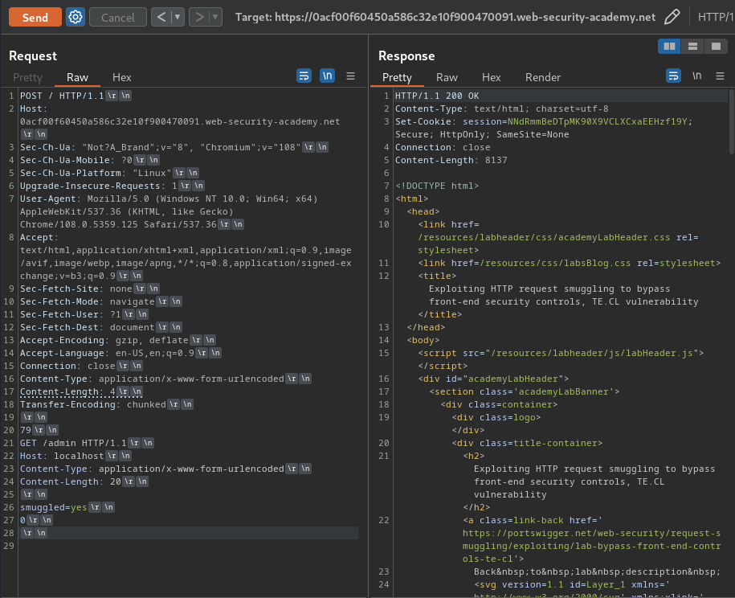The height and width of the screenshot is (598, 735).
Task: Click the Target URL text
Action: 445,18
